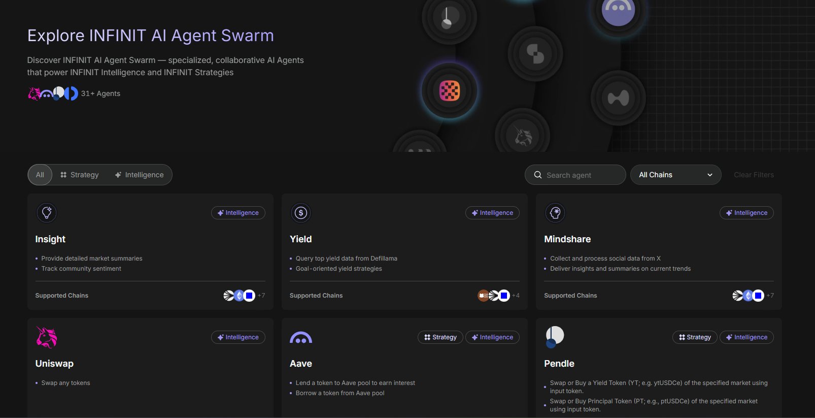Open the Pendle agent title
The width and height of the screenshot is (815, 418).
pos(559,364)
